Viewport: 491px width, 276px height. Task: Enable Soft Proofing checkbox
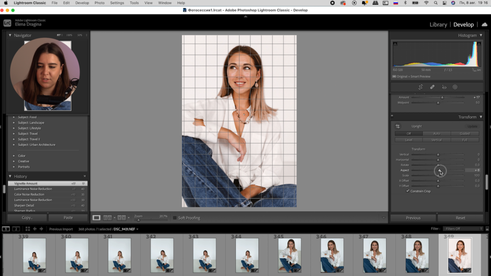click(x=175, y=218)
